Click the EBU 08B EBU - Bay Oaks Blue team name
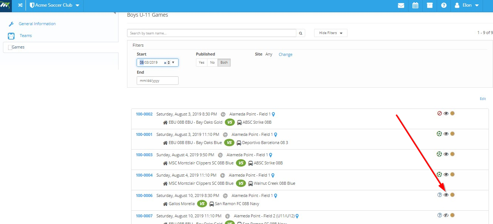 [195, 143]
